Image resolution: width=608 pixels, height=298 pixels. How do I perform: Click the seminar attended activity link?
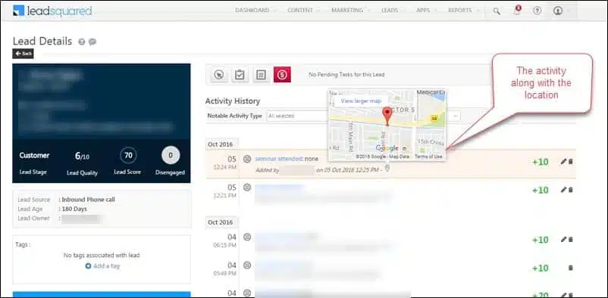(x=279, y=159)
